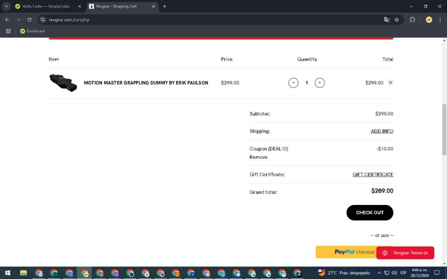The width and height of the screenshot is (447, 279).
Task: Switch to Verify Codes SimplyCodes tab
Action: [x=45, y=6]
